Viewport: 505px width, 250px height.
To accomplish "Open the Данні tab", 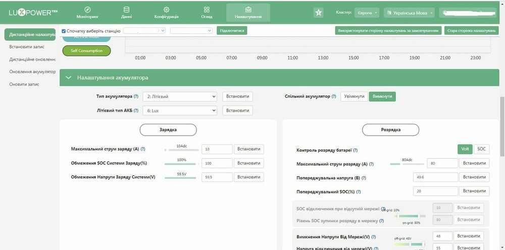I will [127, 13].
